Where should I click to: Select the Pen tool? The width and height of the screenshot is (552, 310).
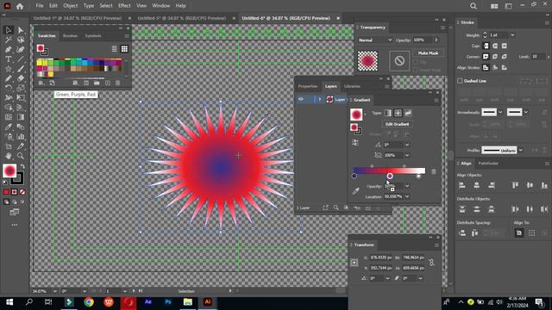coord(9,50)
